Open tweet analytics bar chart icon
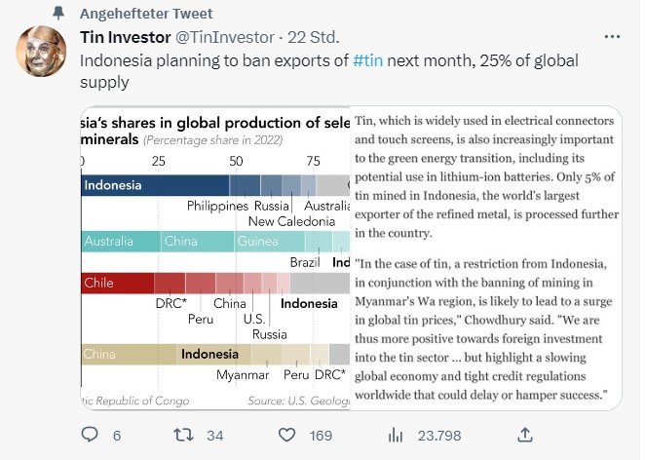 (397, 435)
